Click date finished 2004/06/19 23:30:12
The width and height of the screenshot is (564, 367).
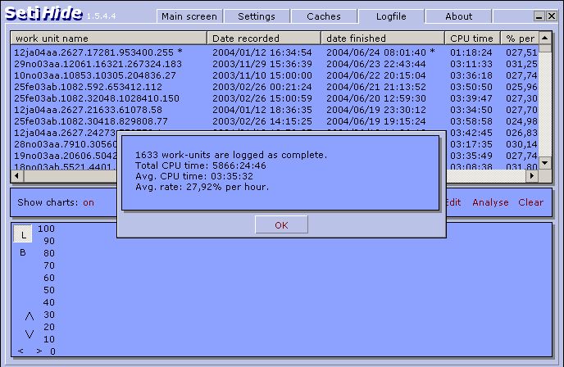[x=376, y=110]
